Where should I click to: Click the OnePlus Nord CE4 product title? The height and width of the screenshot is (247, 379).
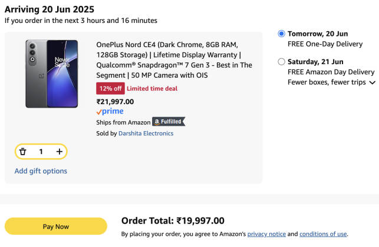(174, 59)
